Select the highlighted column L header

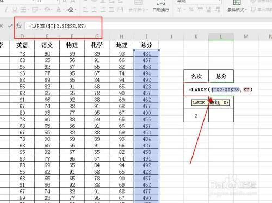221,36
